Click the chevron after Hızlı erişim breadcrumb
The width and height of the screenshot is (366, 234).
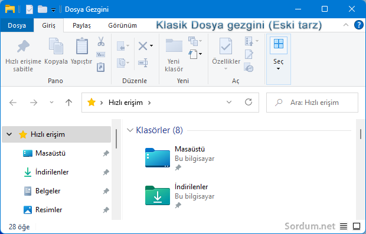149,103
